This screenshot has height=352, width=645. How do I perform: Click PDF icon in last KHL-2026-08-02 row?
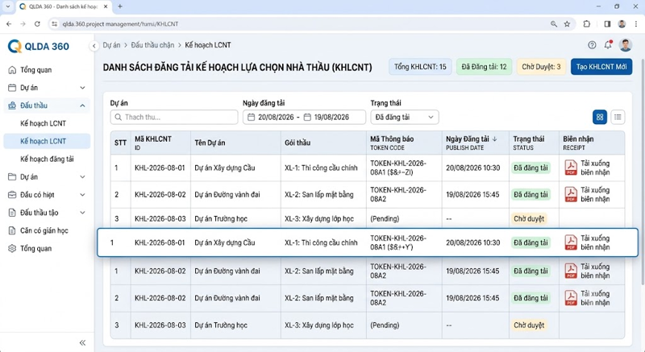pyautogui.click(x=571, y=298)
